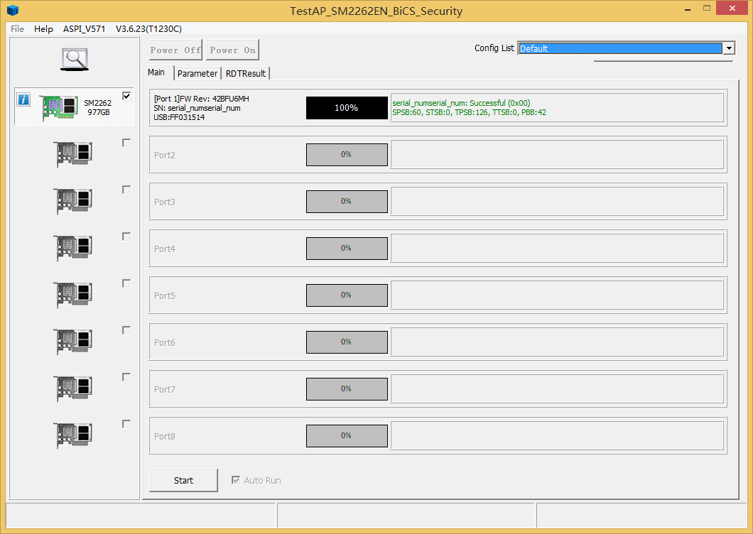Open the Config List dropdown arrow
This screenshot has height=534, width=753.
point(728,48)
